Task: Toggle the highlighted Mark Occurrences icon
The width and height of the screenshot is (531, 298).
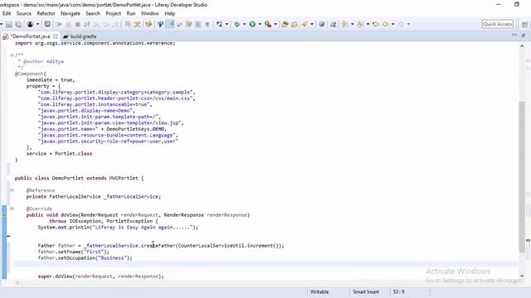Action: point(170,24)
